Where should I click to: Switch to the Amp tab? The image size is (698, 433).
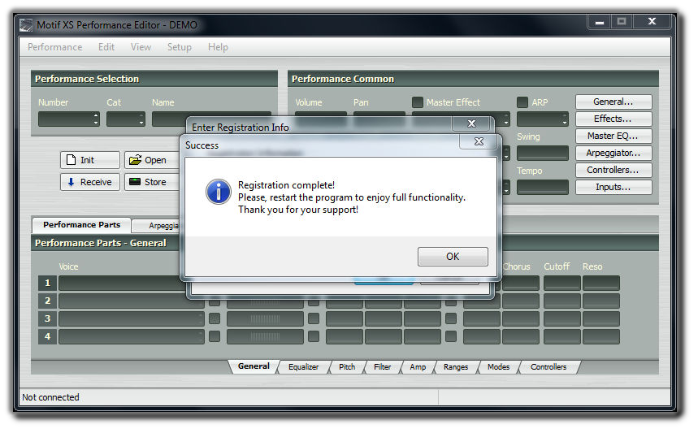pyautogui.click(x=418, y=367)
